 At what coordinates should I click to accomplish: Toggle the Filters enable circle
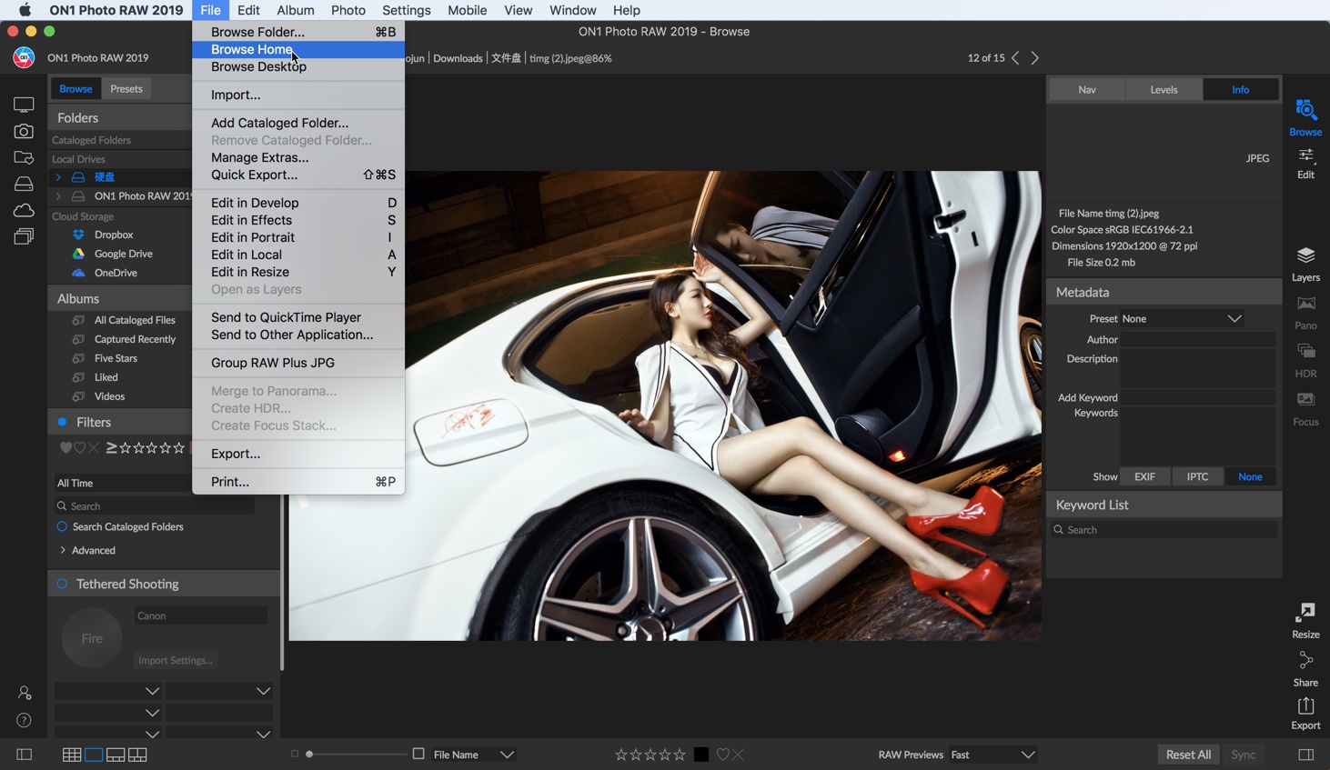[x=62, y=422]
